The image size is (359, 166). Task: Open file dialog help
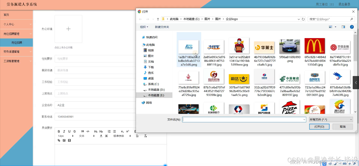(x=352, y=27)
